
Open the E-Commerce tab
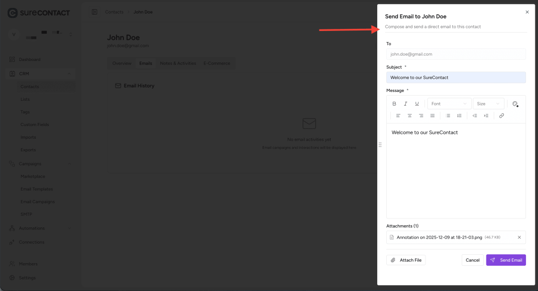[217, 63]
